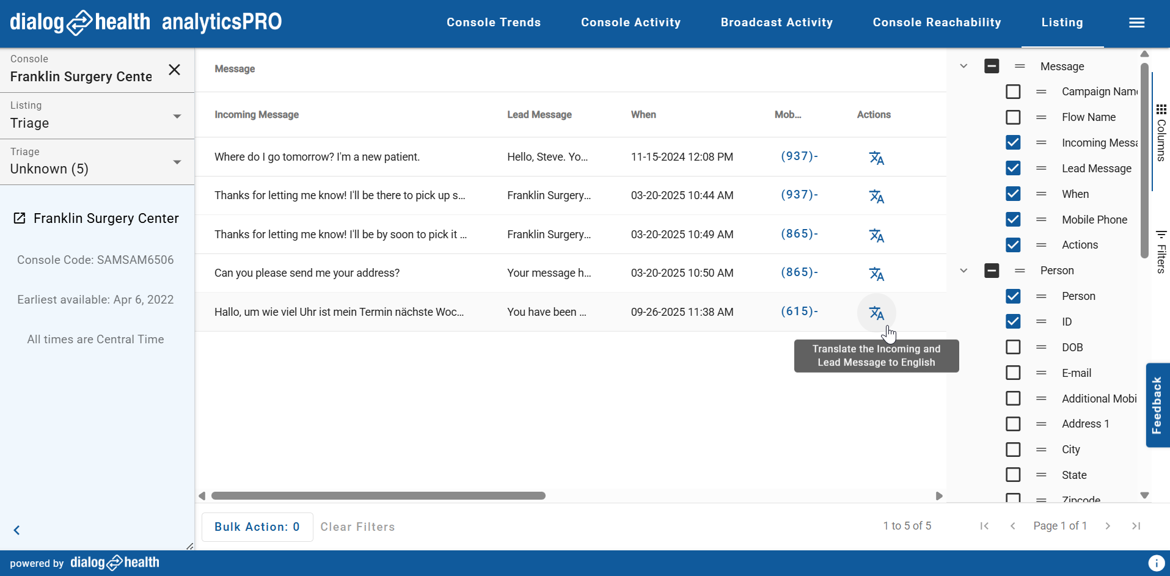Uncheck the Mobile Phone column checkbox
Viewport: 1170px width, 576px height.
[1012, 219]
